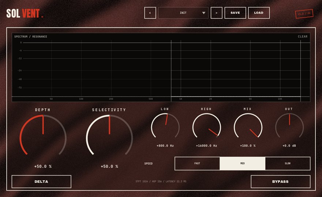Click the SELECTIVITY label text
The height and width of the screenshot is (197, 322).
(109, 110)
